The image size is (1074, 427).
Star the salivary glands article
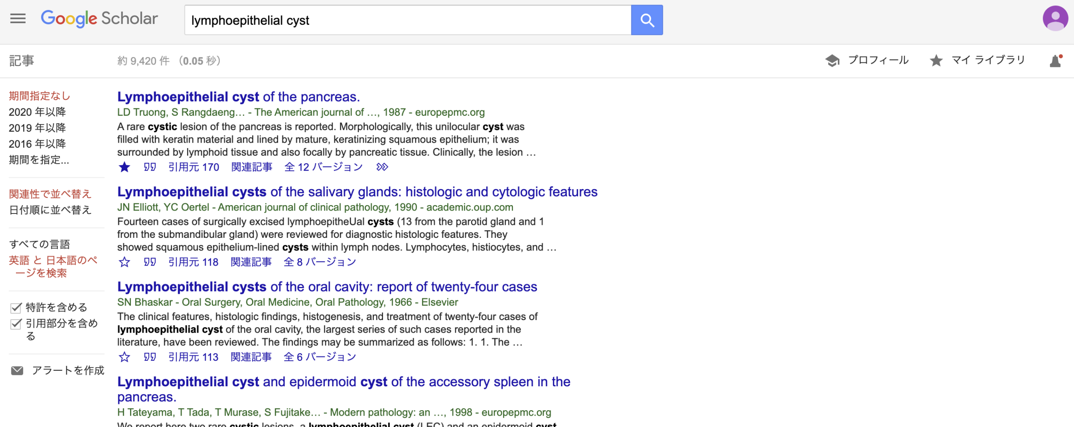(x=124, y=262)
